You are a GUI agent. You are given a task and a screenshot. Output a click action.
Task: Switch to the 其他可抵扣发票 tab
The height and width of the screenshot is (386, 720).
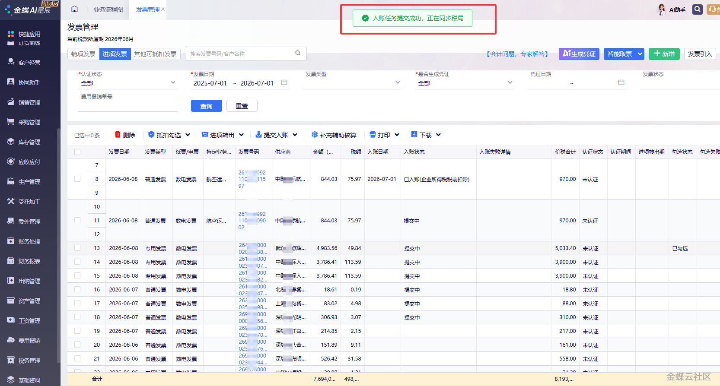coord(156,54)
